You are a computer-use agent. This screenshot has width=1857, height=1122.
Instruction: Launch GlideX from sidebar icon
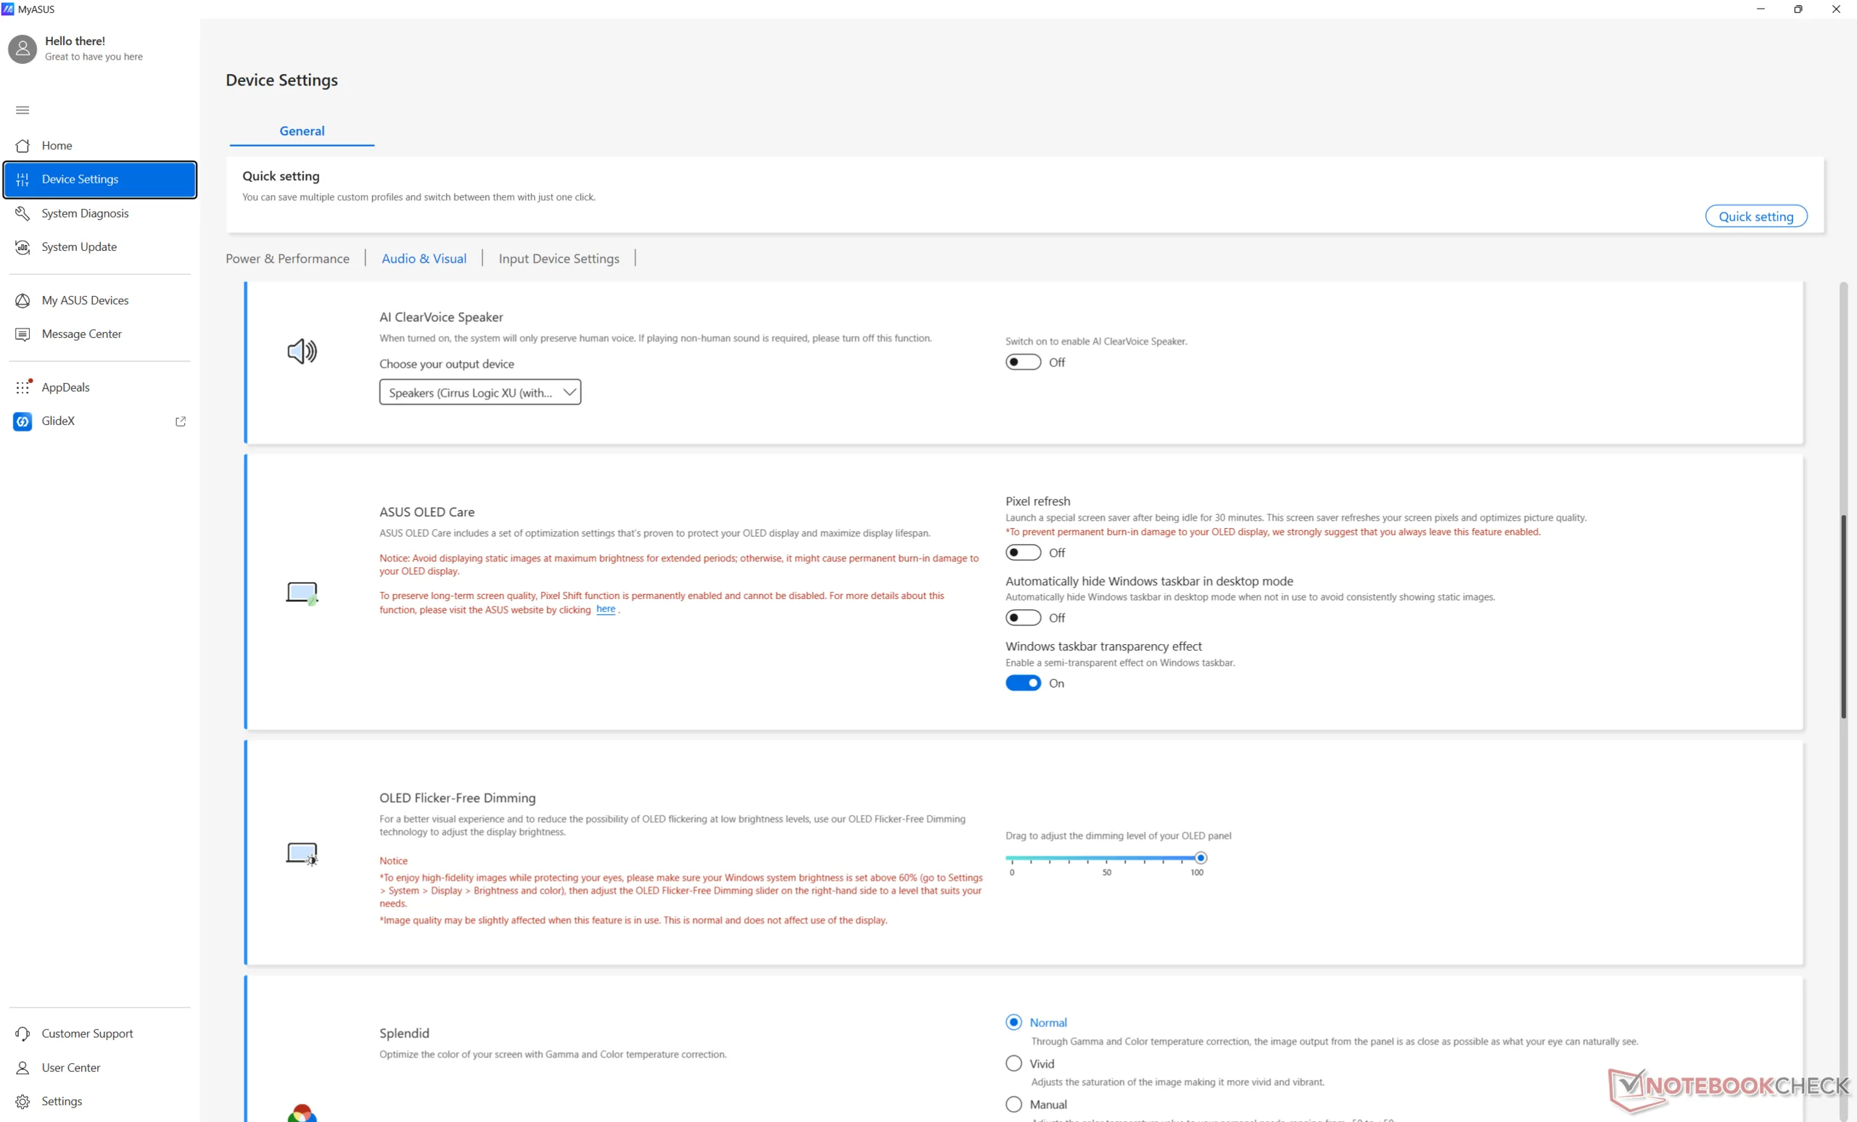point(22,421)
